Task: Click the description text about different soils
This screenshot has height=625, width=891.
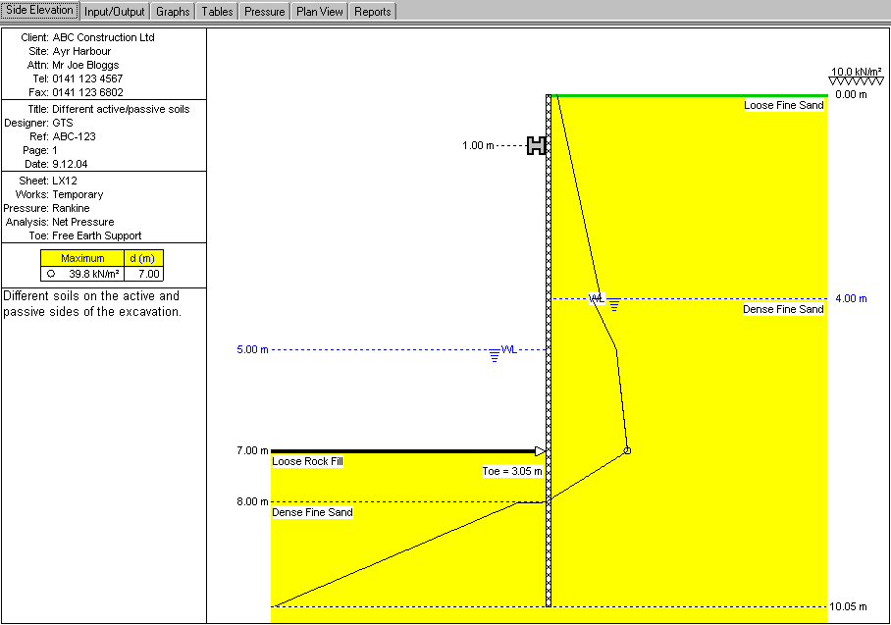Action: (91, 304)
